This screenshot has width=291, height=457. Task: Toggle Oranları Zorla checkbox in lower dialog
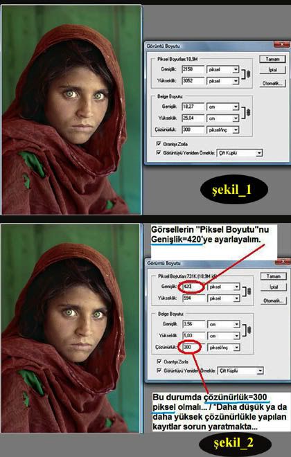159,361
